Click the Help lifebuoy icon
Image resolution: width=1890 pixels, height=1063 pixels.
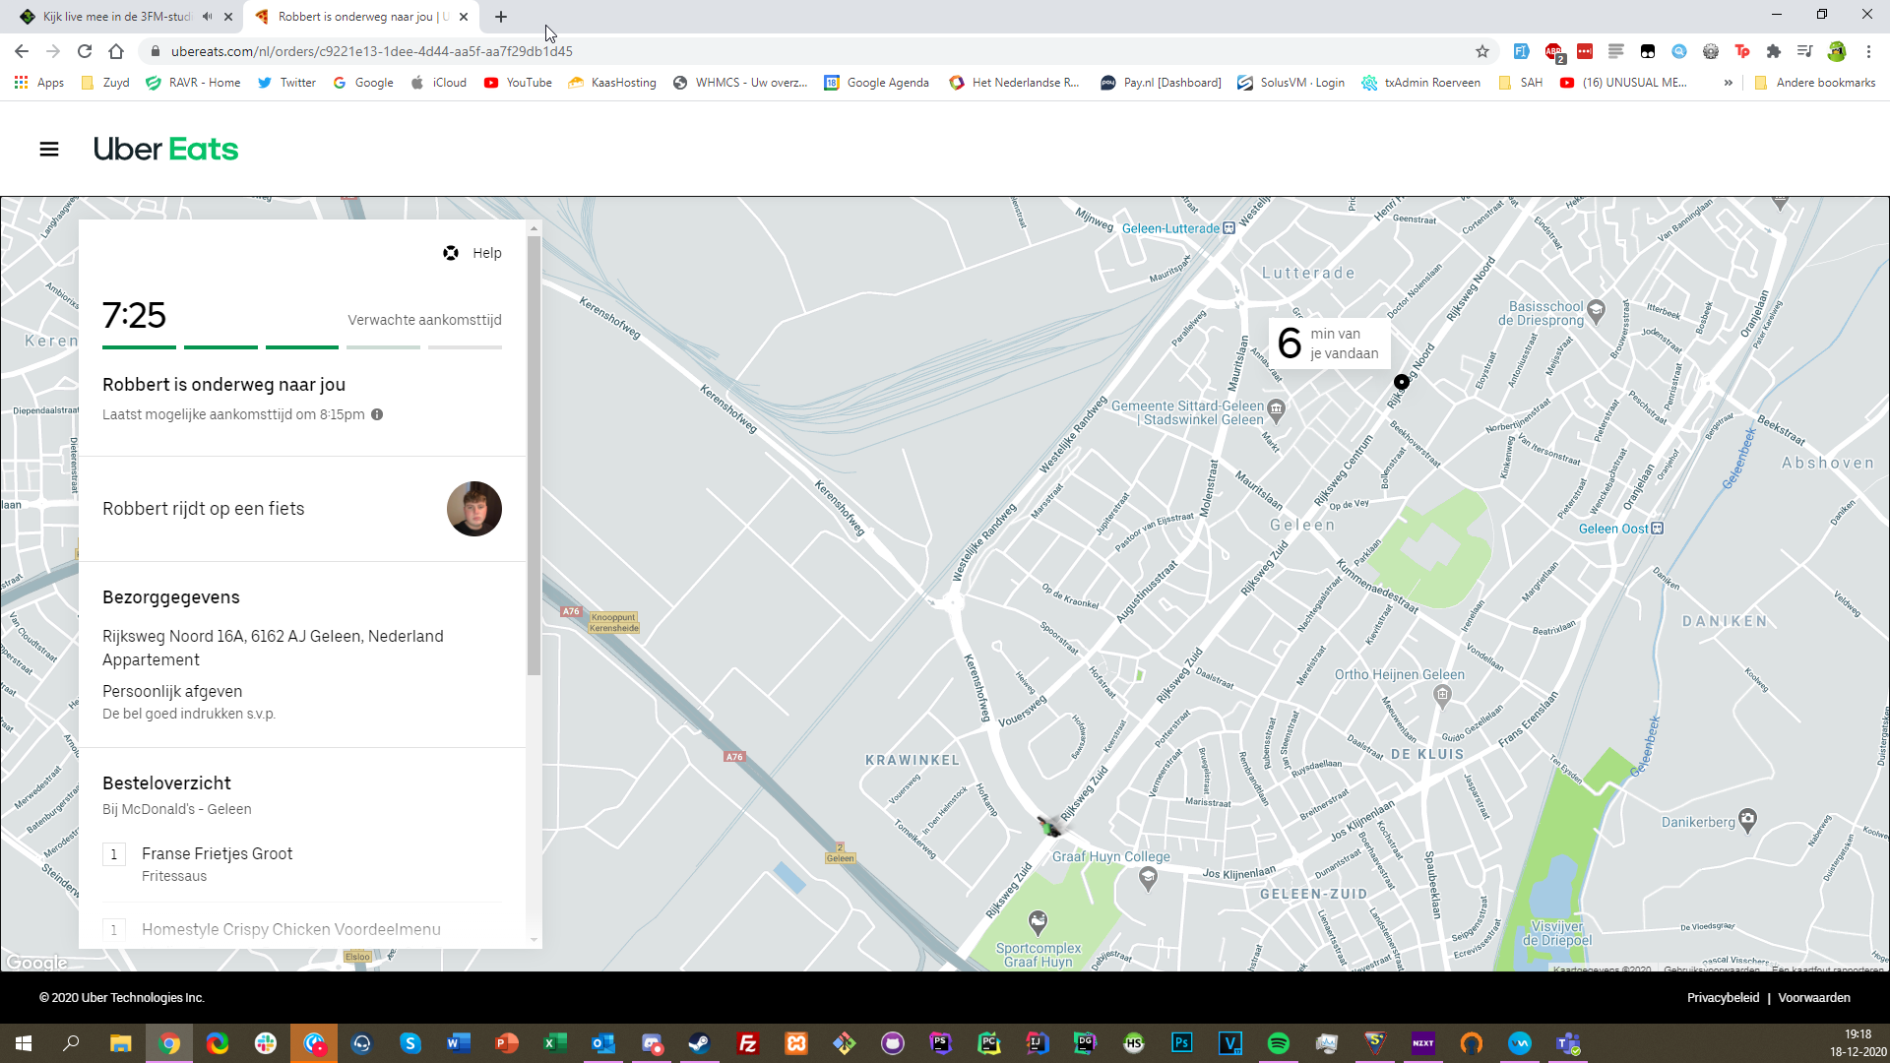click(451, 253)
